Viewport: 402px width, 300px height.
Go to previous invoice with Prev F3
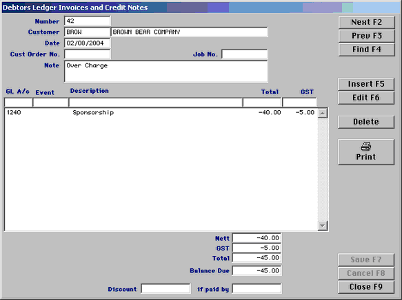point(366,36)
